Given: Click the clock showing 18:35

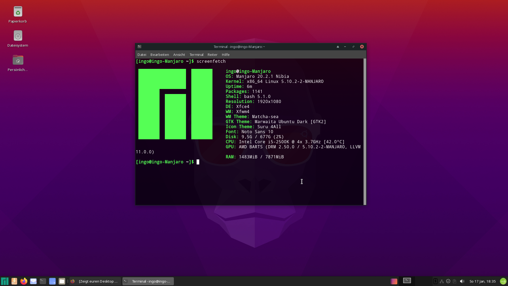Looking at the screenshot, I should coord(482,281).
